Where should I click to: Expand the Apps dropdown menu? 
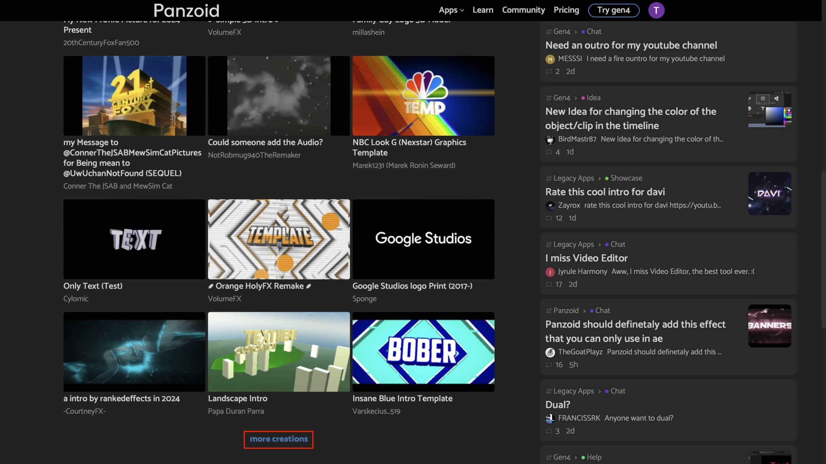[x=451, y=10]
